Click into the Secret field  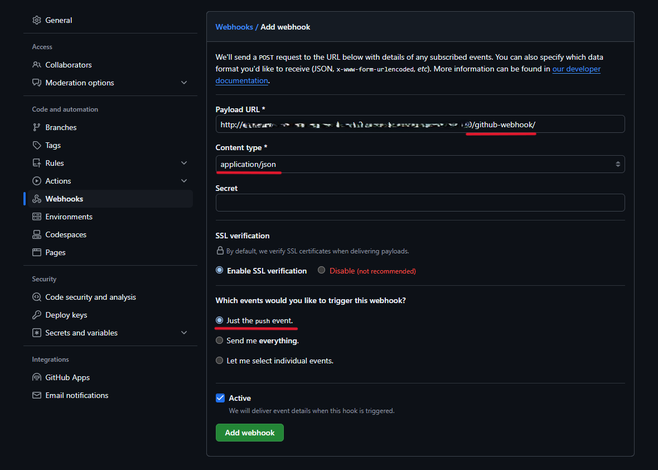(420, 203)
